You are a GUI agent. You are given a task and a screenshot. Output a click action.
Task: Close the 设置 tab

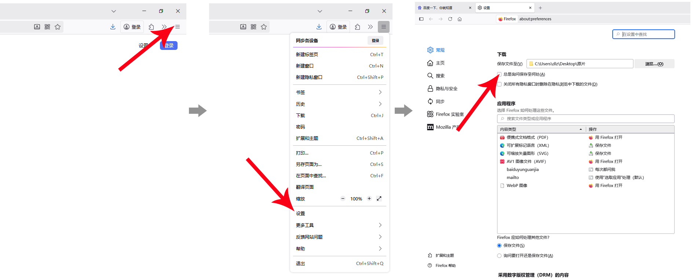530,8
